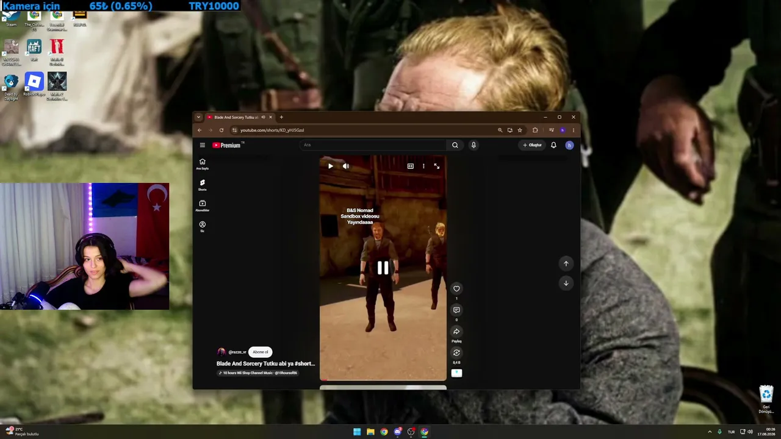The width and height of the screenshot is (781, 439).
Task: Open the taskbar volume control
Action: pyautogui.click(x=750, y=432)
